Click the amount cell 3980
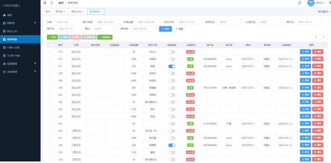 click(134, 73)
